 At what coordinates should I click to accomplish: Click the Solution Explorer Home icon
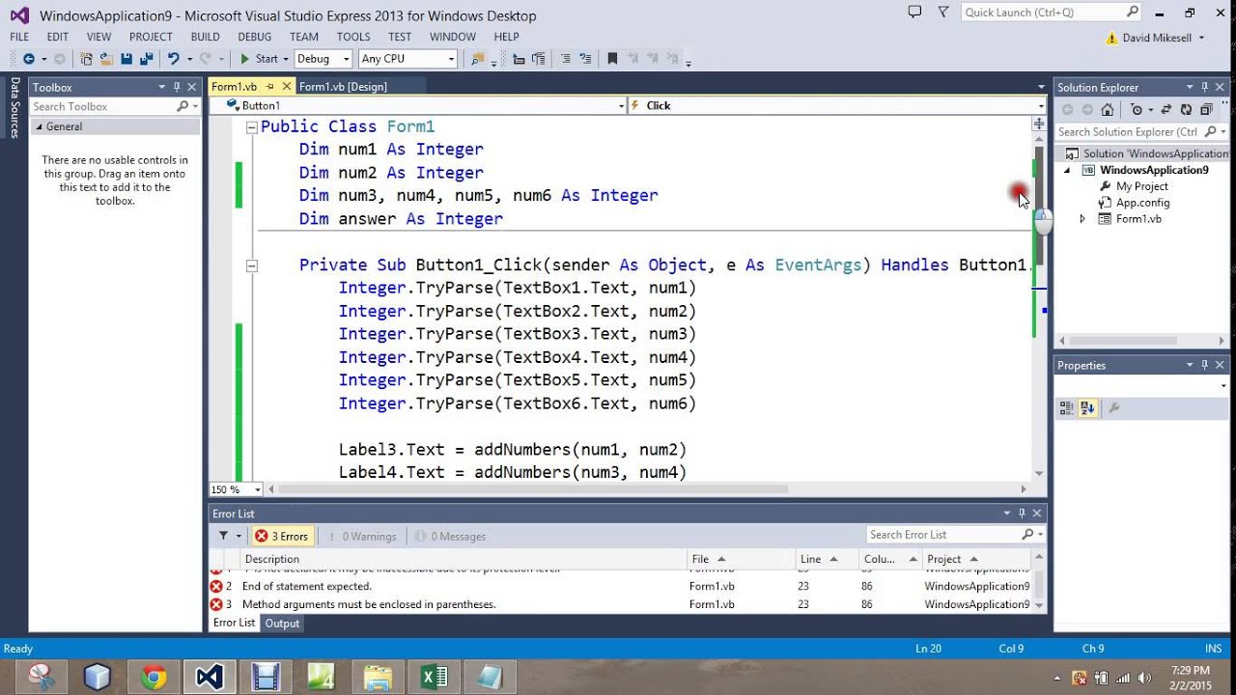click(1108, 109)
